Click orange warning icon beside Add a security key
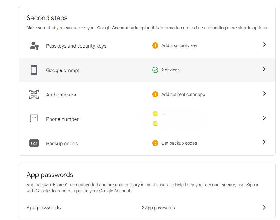280x220 pixels. 155,45
